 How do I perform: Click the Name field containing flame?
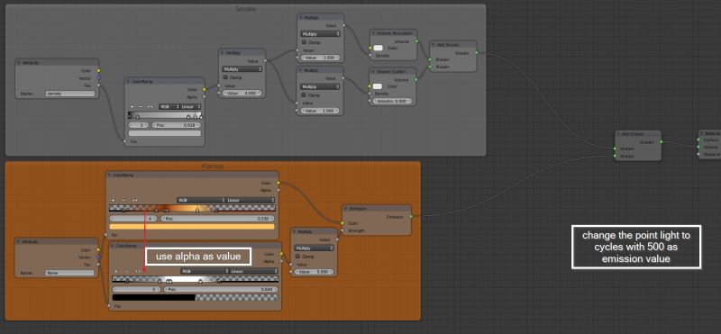(x=69, y=273)
